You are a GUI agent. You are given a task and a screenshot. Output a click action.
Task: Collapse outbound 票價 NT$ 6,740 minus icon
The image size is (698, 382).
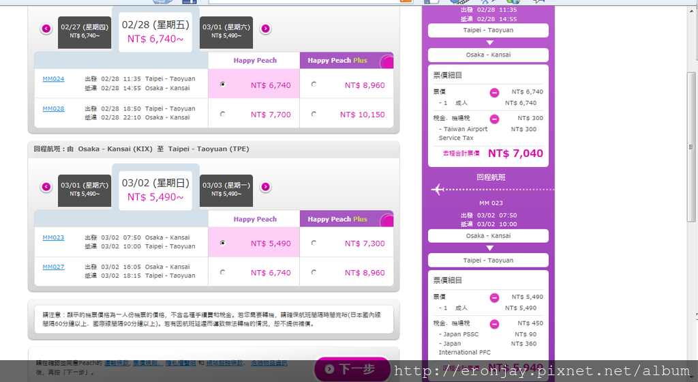495,93
